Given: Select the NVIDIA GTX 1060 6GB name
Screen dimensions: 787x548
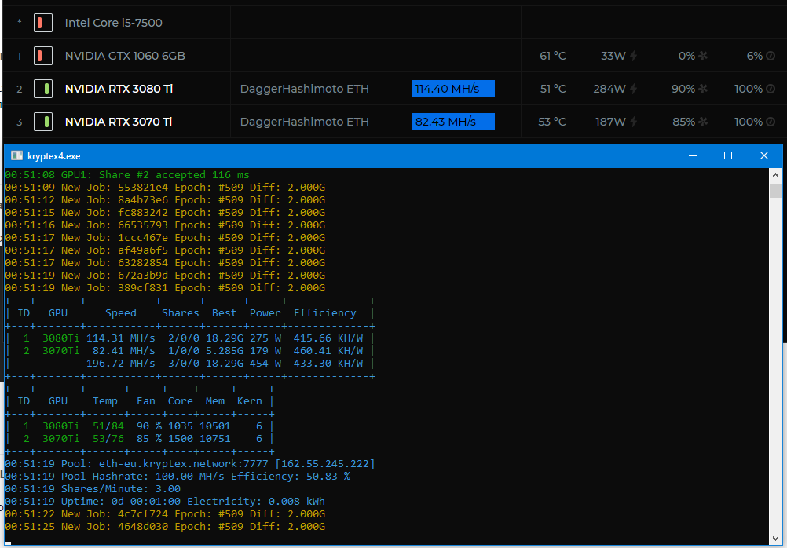Looking at the screenshot, I should click(x=125, y=56).
